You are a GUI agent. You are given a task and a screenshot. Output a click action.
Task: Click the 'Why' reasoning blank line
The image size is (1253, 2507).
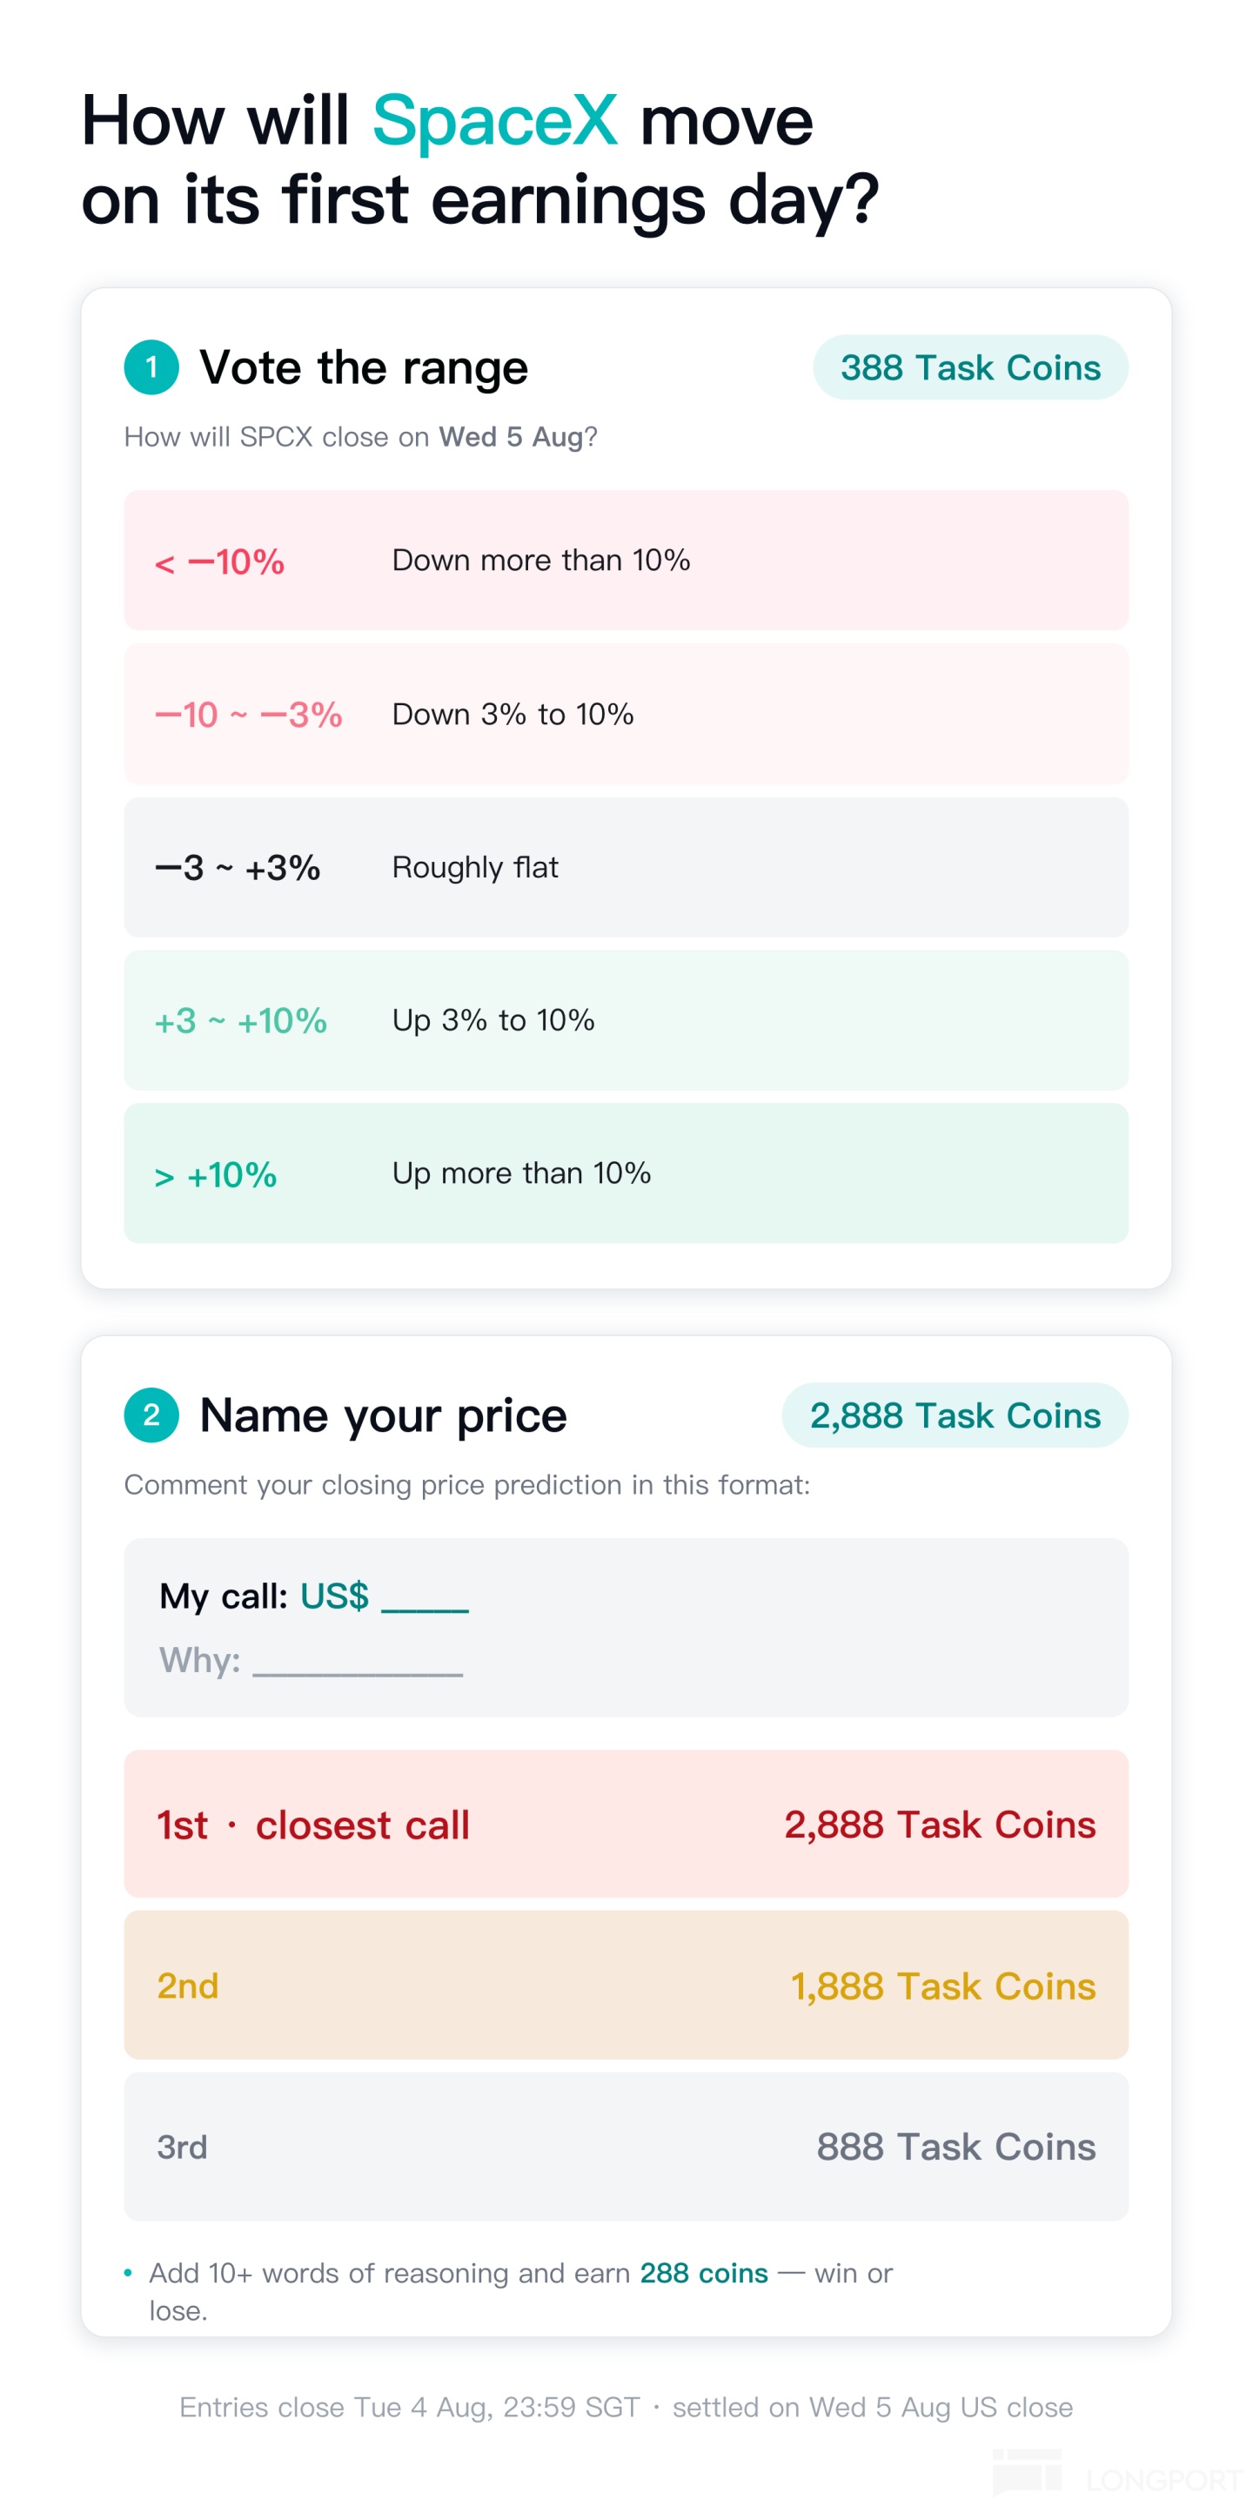[358, 1663]
